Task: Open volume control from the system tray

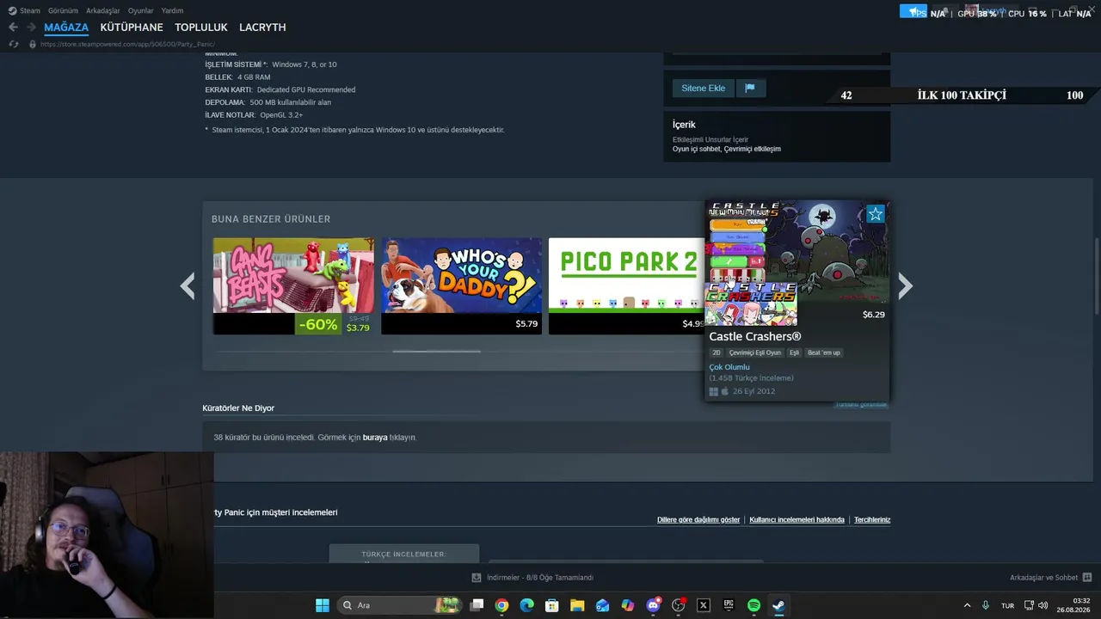Action: coord(1043,605)
